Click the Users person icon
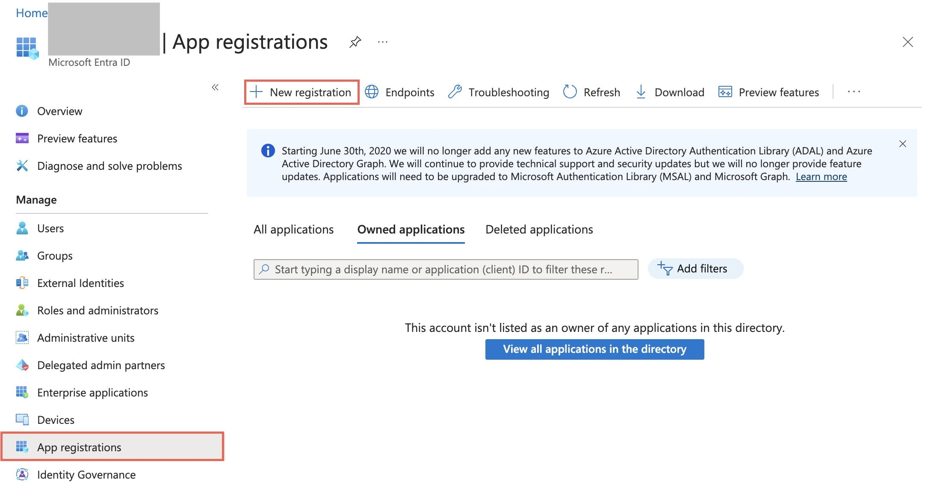The height and width of the screenshot is (491, 937). (x=22, y=228)
